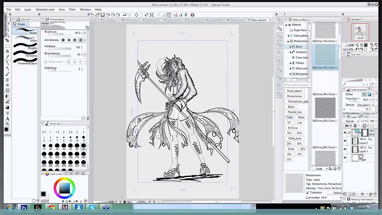Open the Filter menu

(x=72, y=10)
